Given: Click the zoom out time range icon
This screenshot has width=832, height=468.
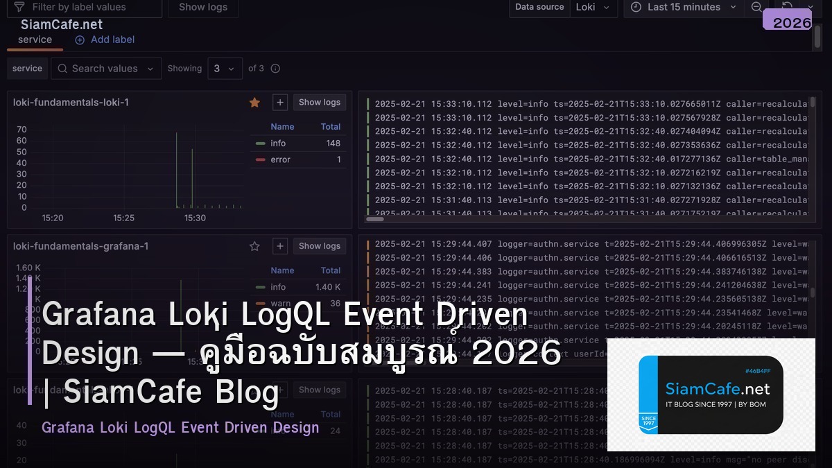Looking at the screenshot, I should pos(757,8).
